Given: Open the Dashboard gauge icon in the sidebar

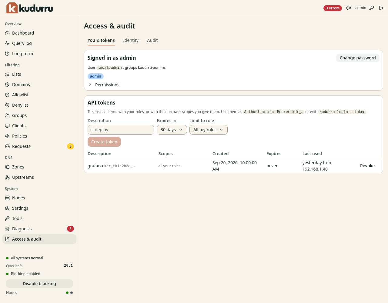Looking at the screenshot, I should pos(7,33).
